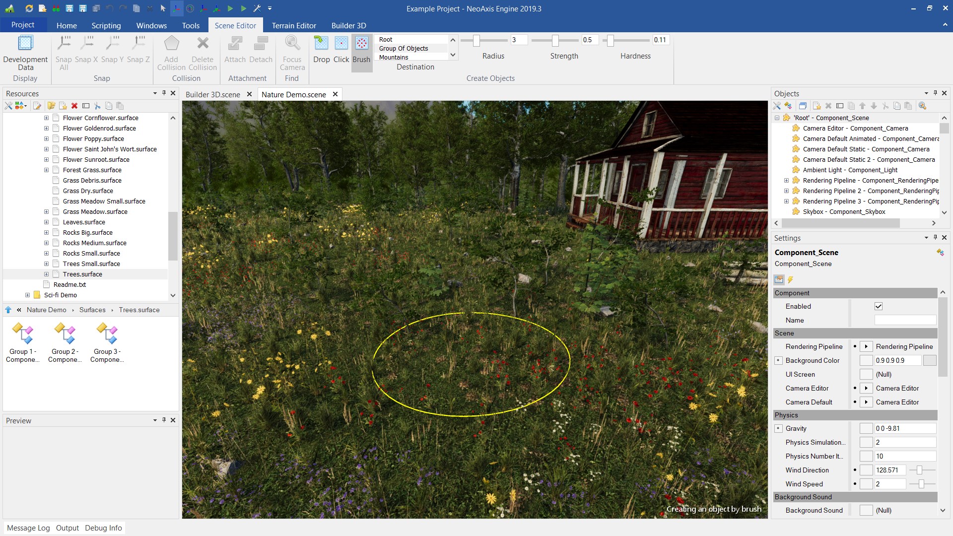Select the Click creation mode

pyautogui.click(x=341, y=50)
